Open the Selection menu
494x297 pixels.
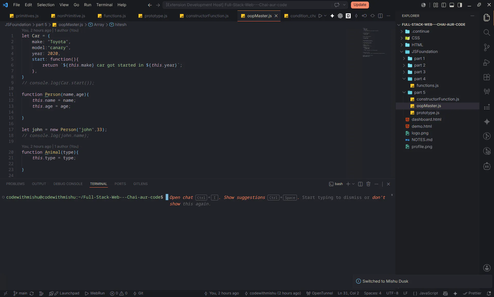[46, 5]
